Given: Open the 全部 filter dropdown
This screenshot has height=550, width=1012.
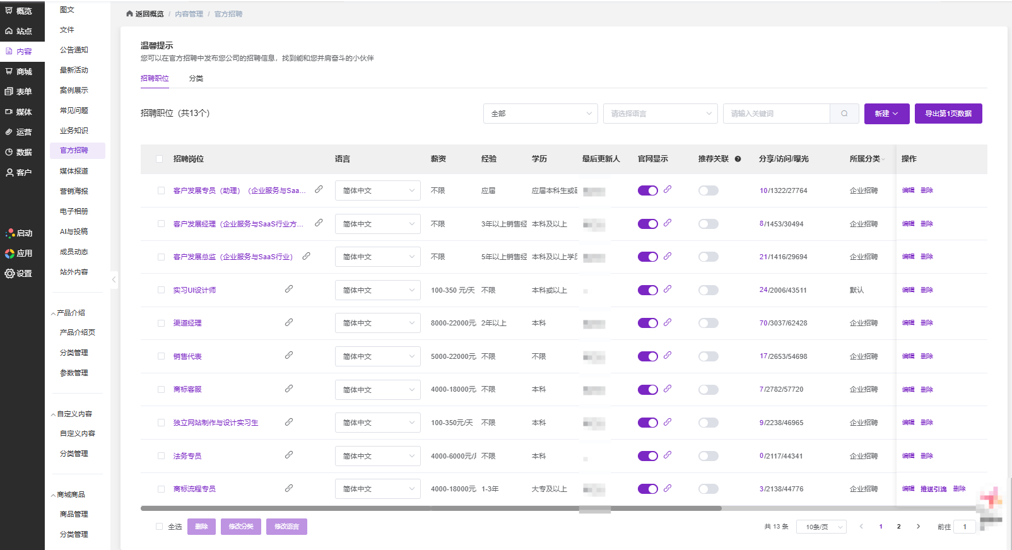Looking at the screenshot, I should [x=540, y=114].
